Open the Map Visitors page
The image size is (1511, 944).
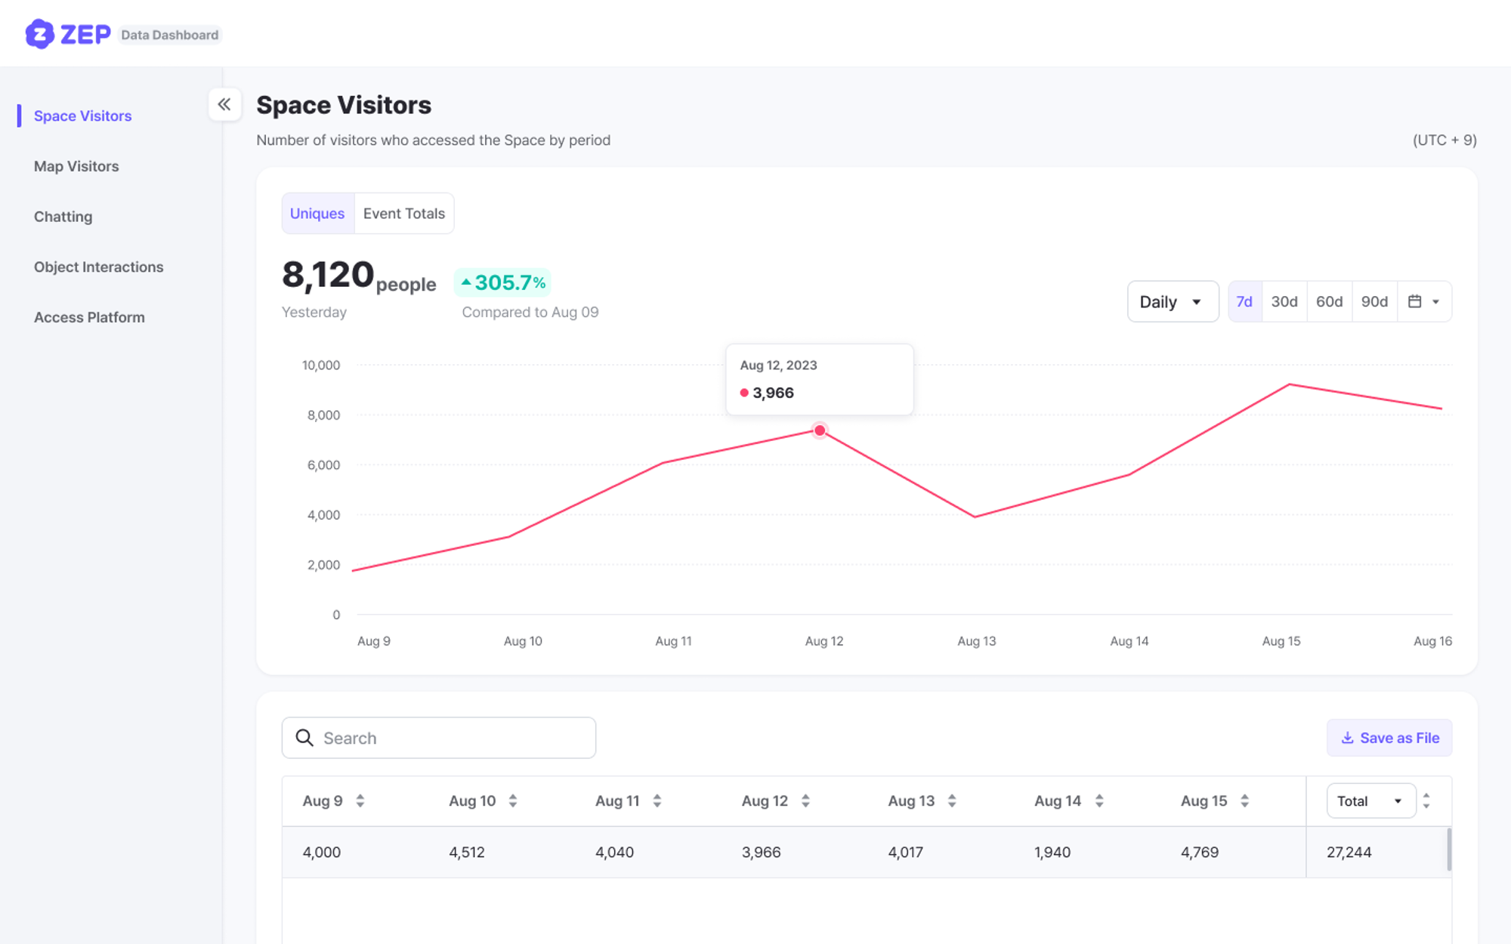(x=76, y=166)
